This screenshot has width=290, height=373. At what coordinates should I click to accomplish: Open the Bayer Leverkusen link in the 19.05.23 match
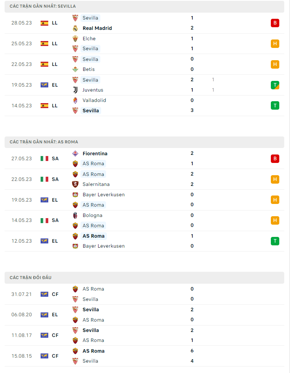[x=103, y=195]
